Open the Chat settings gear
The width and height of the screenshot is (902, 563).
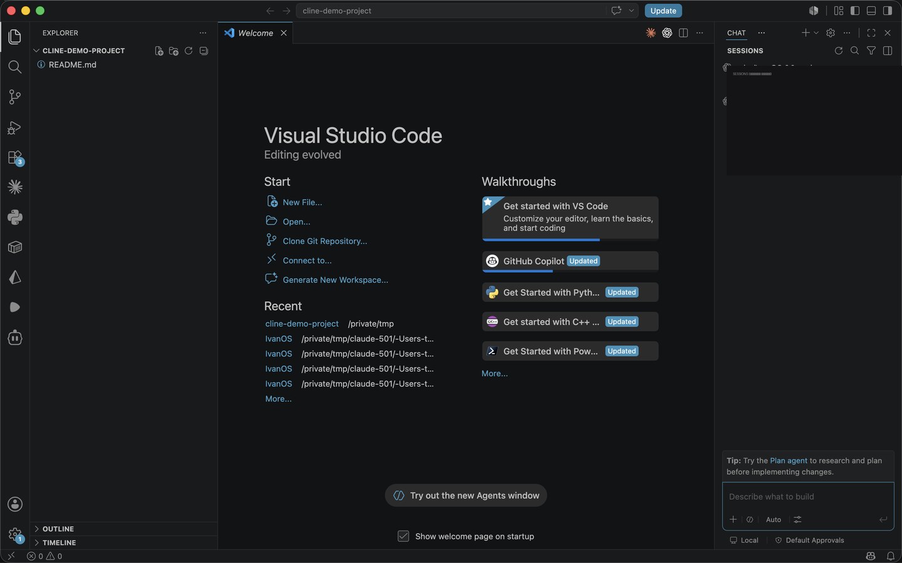click(x=831, y=33)
